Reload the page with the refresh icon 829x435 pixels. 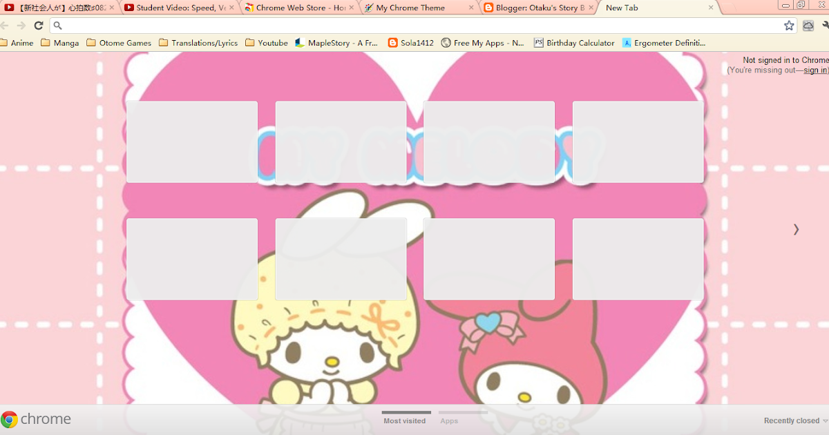click(39, 26)
